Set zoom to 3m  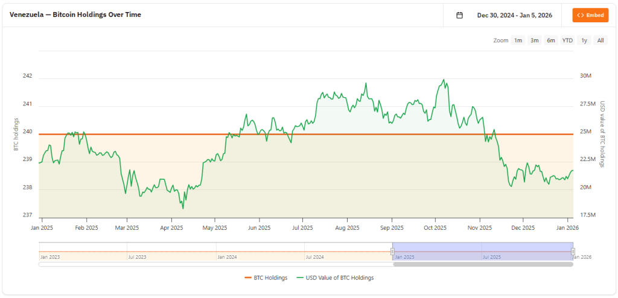[534, 40]
